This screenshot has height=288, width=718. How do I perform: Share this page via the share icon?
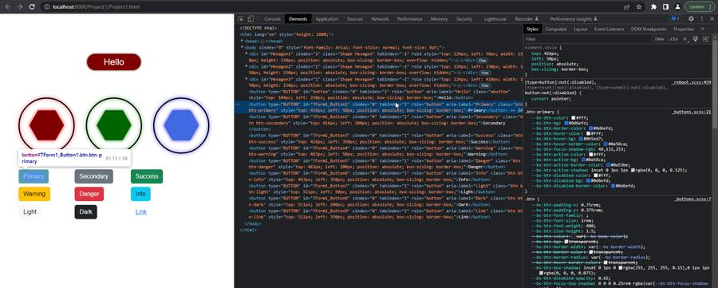pos(627,7)
